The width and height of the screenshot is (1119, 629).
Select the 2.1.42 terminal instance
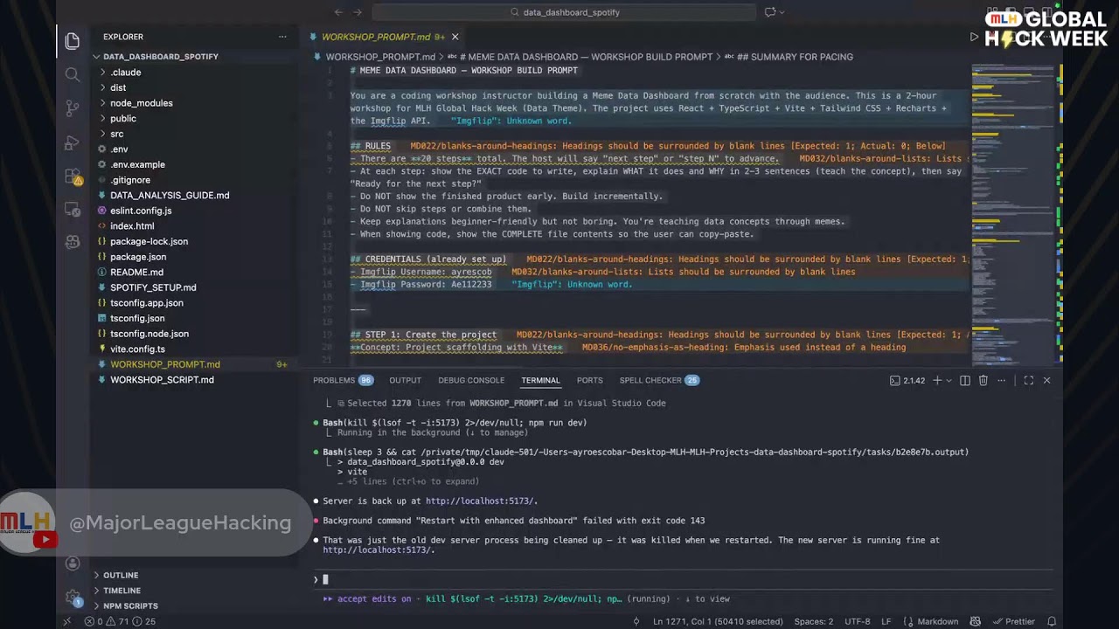coord(907,380)
